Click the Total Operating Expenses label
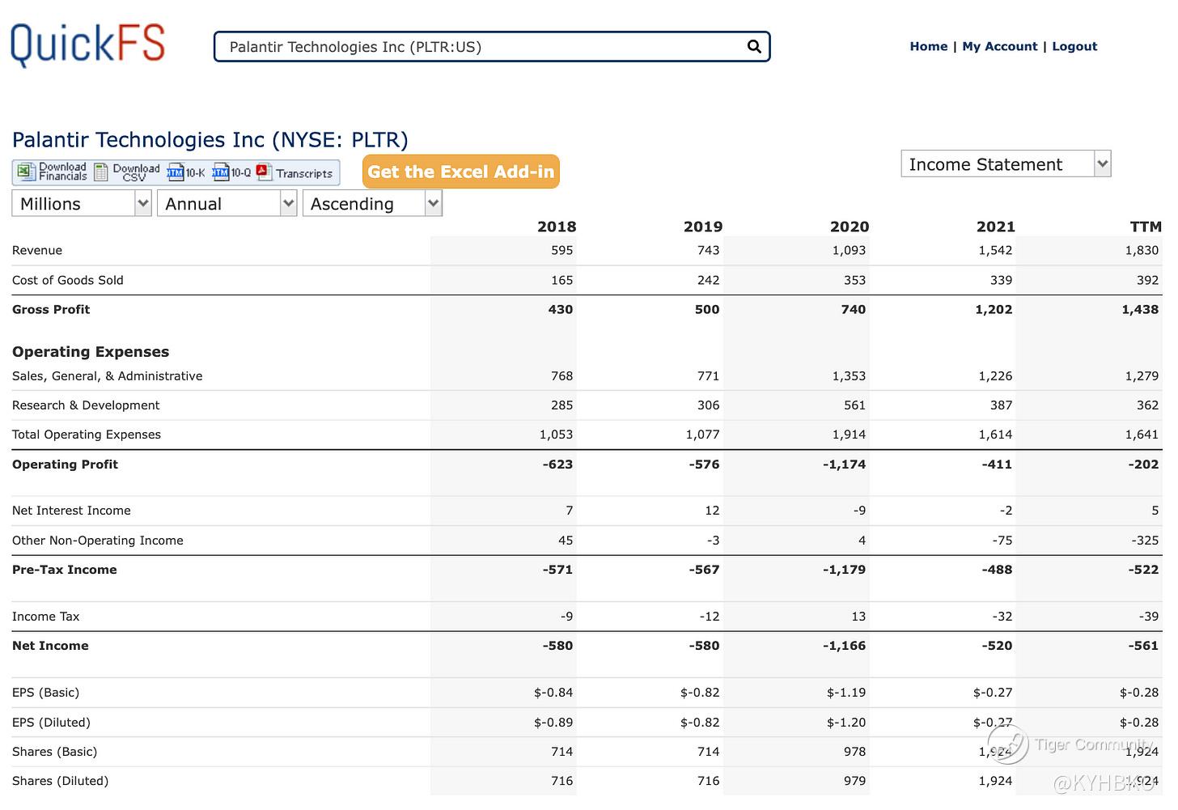 pos(87,435)
